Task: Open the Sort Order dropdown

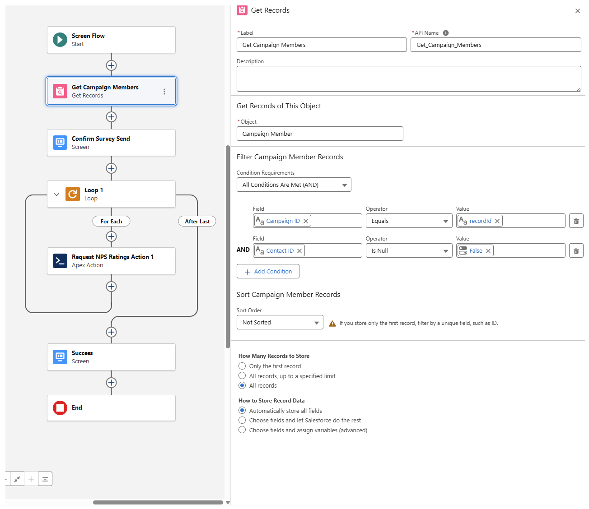Action: (x=280, y=323)
